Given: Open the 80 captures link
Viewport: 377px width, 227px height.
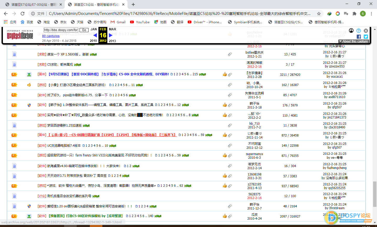Looking at the screenshot, I should [x=51, y=36].
